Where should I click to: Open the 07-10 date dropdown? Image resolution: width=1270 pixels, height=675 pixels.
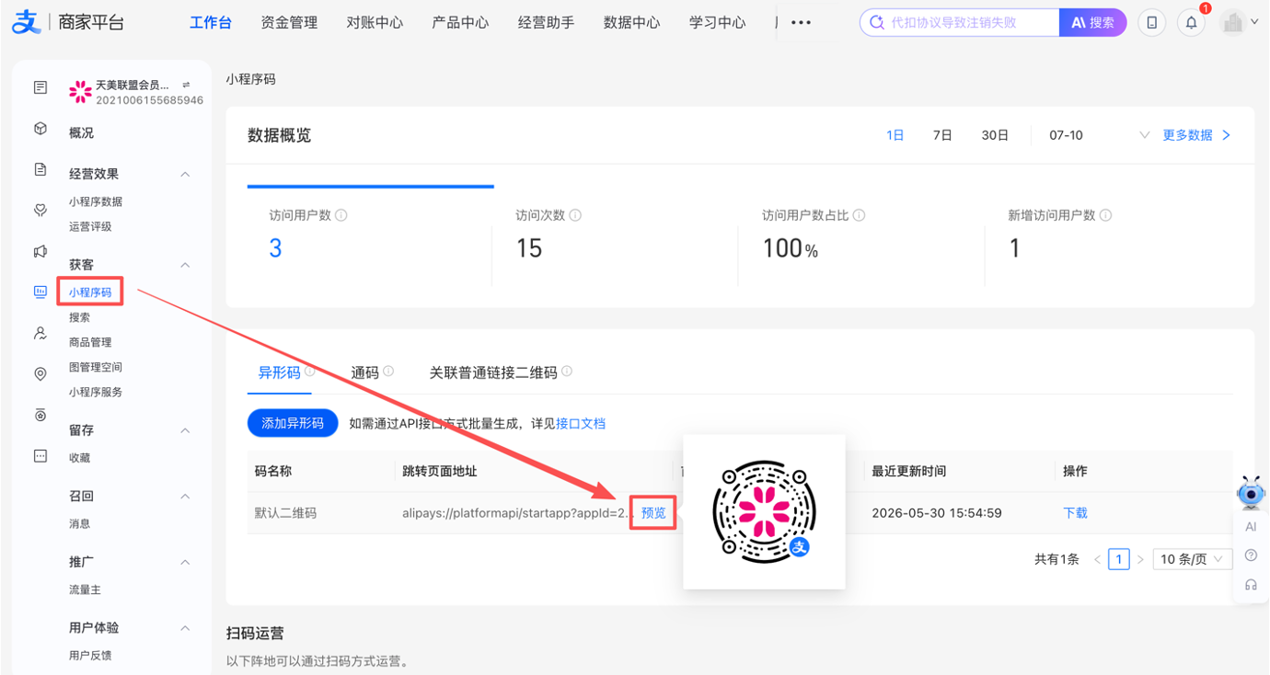coord(1098,135)
